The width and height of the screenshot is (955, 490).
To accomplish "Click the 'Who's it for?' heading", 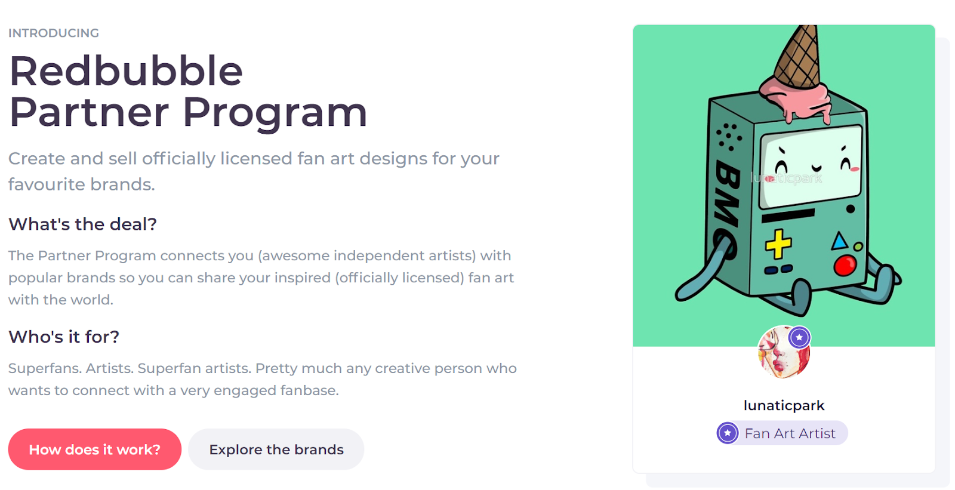I will pos(64,337).
